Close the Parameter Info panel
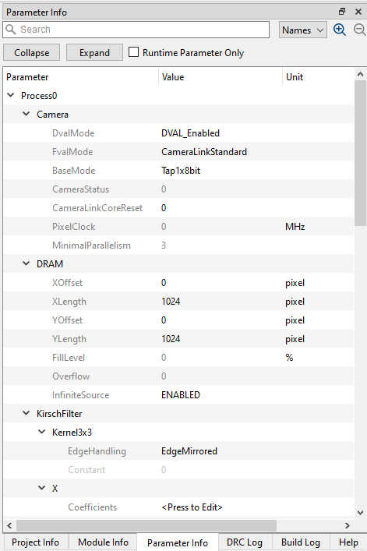 click(x=358, y=12)
